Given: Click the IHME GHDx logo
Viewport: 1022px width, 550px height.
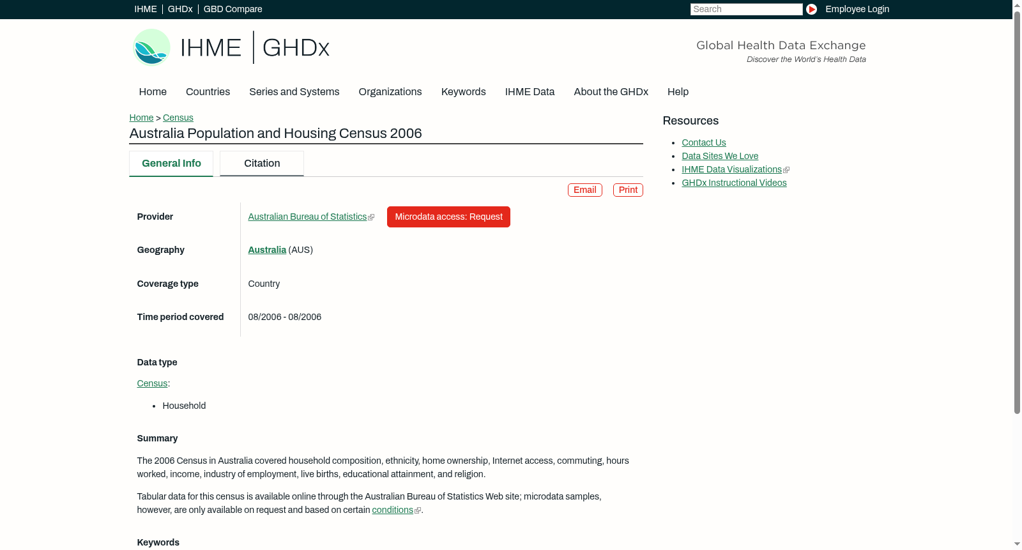Looking at the screenshot, I should tap(231, 47).
